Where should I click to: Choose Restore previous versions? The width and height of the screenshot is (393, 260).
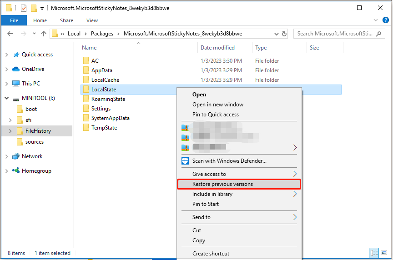coord(239,184)
